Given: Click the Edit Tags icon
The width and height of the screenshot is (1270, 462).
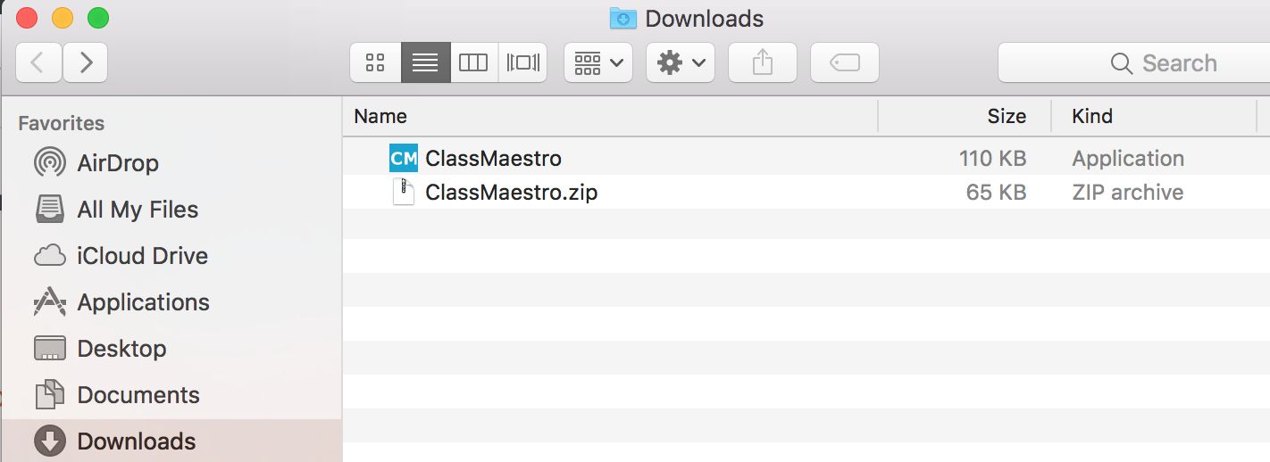Looking at the screenshot, I should point(844,62).
